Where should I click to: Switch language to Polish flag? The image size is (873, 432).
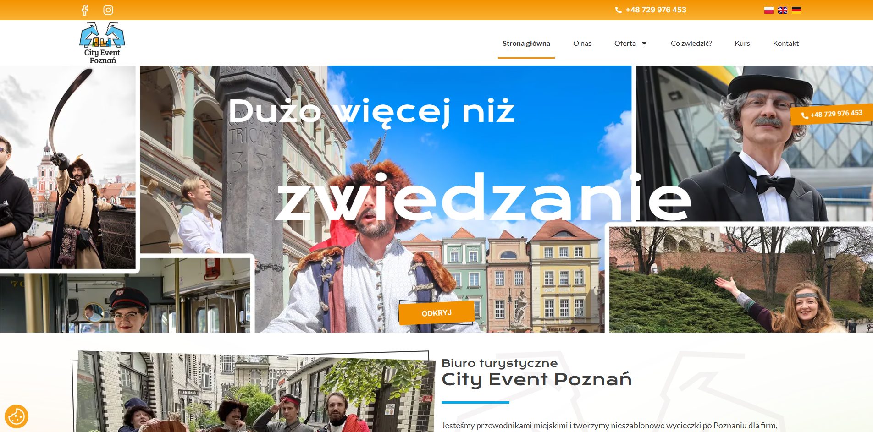(x=769, y=10)
